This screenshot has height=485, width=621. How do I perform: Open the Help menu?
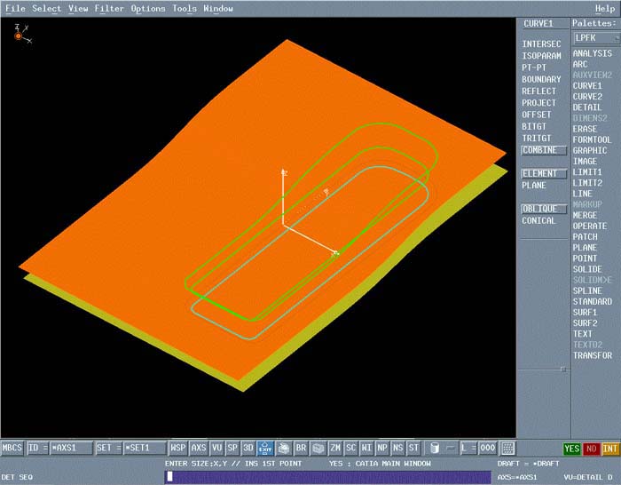(605, 9)
